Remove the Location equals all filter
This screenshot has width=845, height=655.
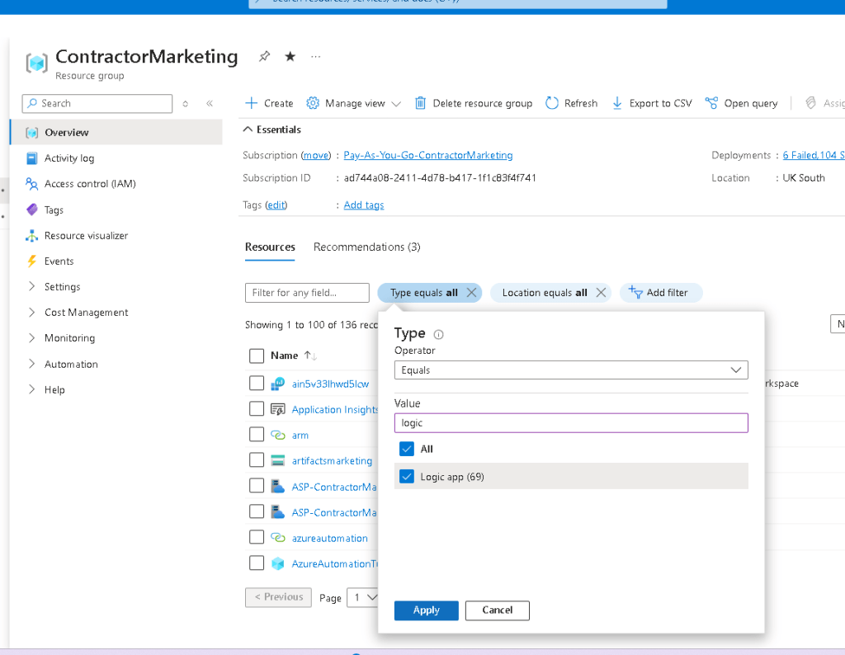[x=601, y=293]
